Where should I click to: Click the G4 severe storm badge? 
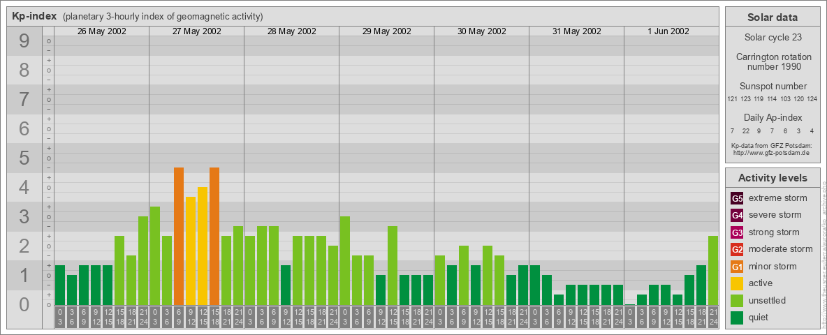737,216
